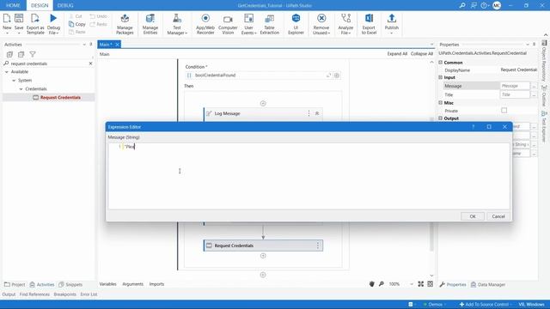Open Test Manager menu

[177, 24]
